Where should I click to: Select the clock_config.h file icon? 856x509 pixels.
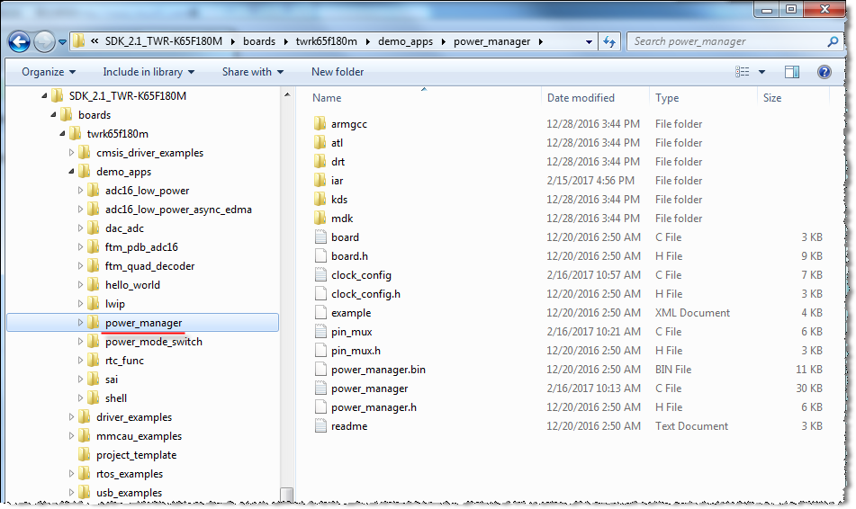pyautogui.click(x=320, y=293)
